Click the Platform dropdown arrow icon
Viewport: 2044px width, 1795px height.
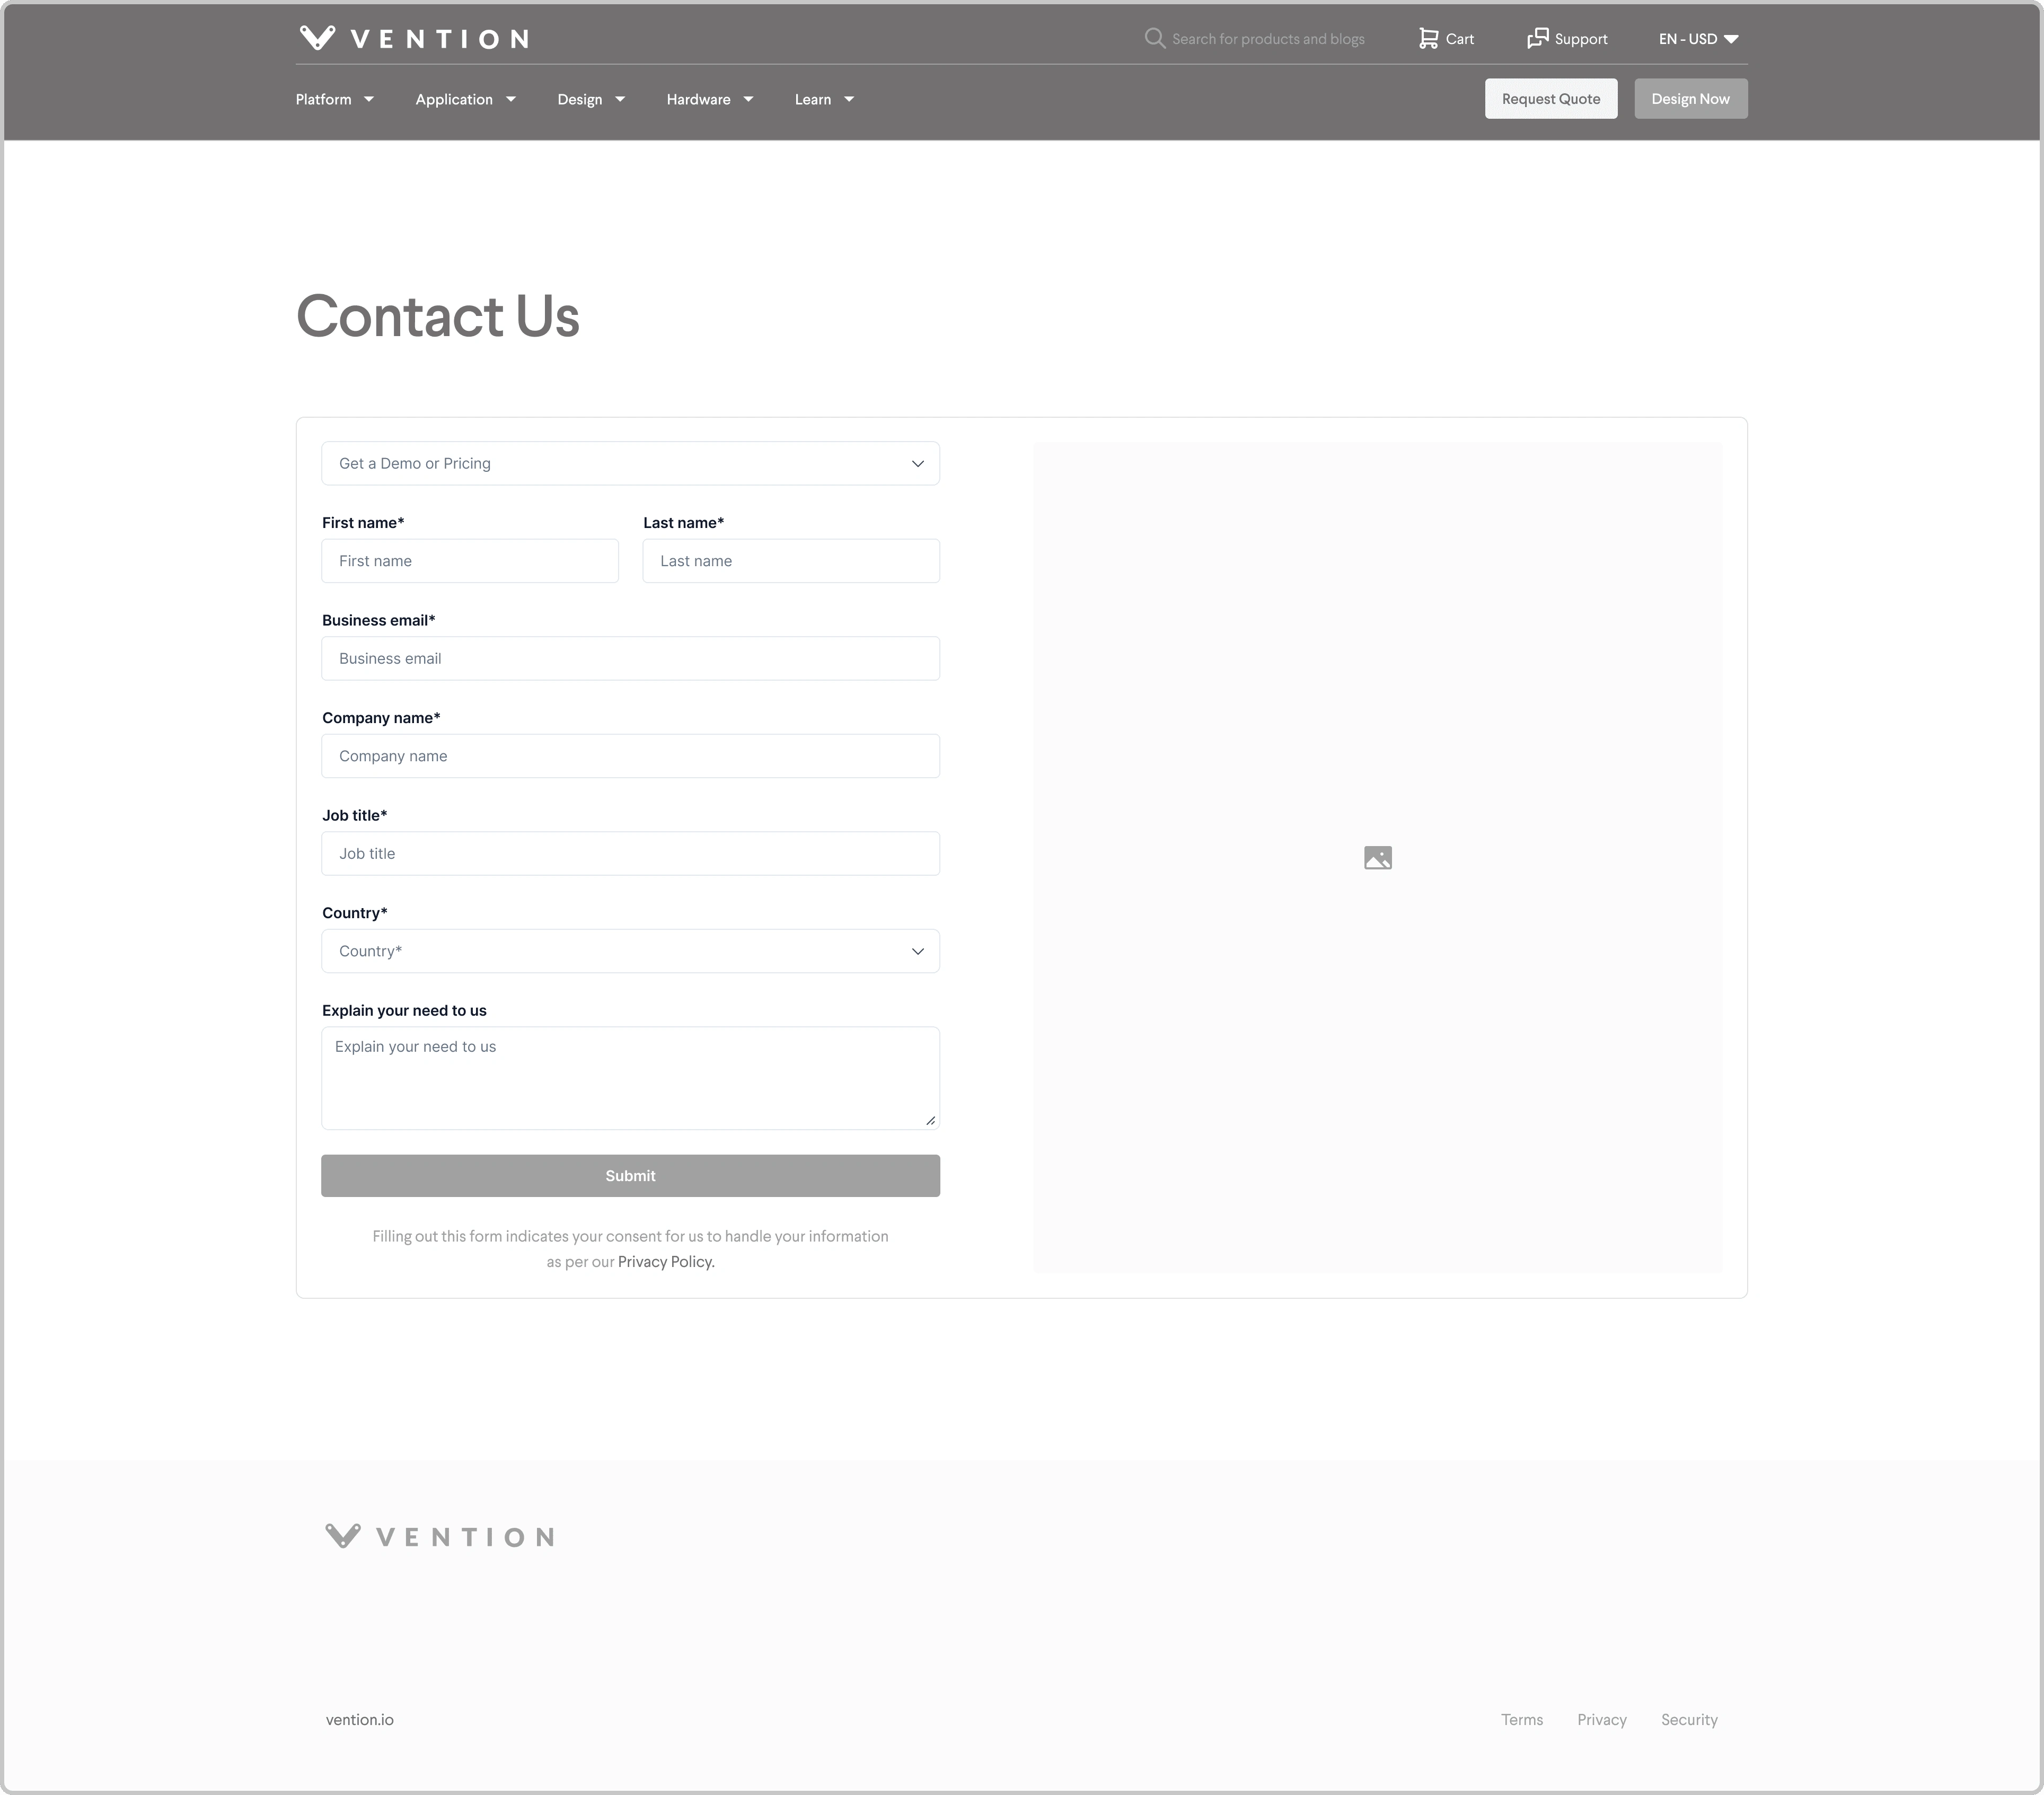(x=370, y=99)
